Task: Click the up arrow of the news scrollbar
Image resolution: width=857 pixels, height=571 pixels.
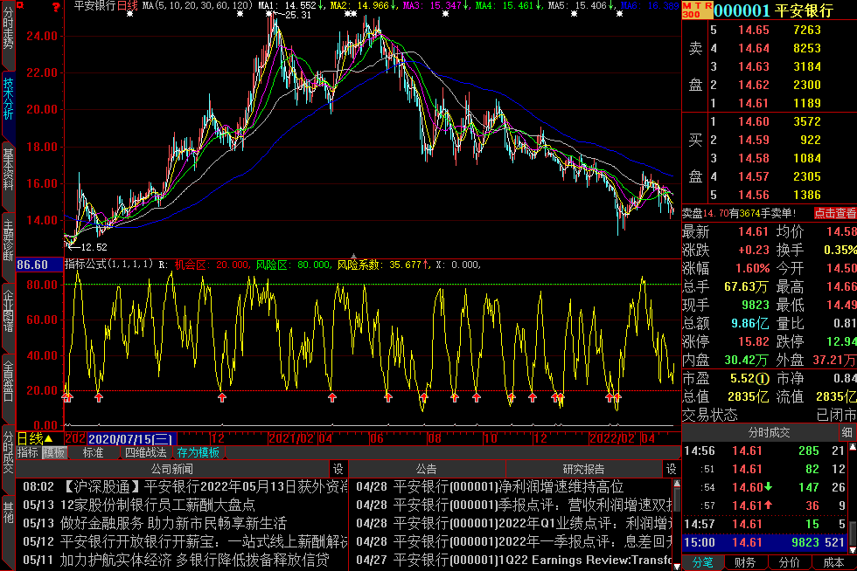Action: [677, 484]
